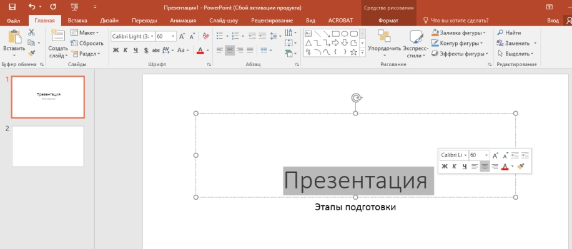The image size is (572, 249).
Task: Start slideshow from quick access toolbar
Action: coord(75,7)
